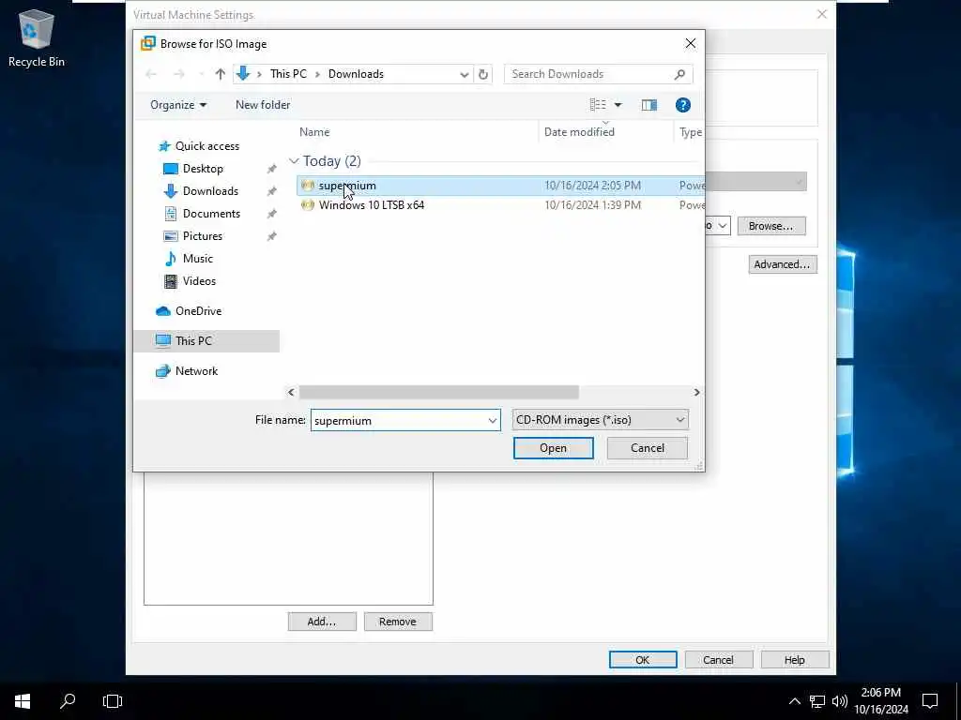Click the scrollbar left arrow
961x720 pixels.
[x=291, y=392]
